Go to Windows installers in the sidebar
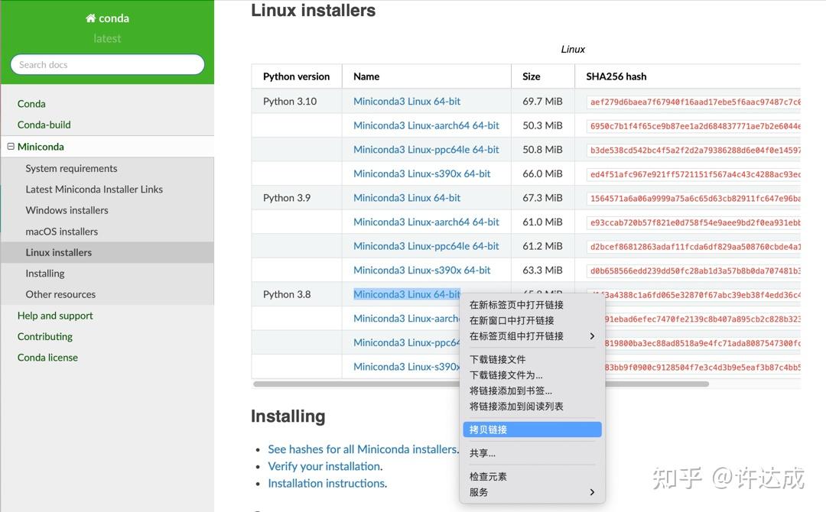This screenshot has width=826, height=512. click(67, 210)
